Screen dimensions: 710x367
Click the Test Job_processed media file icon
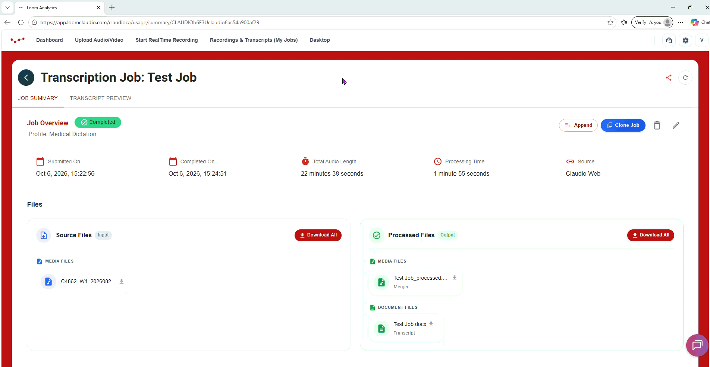[x=381, y=282]
